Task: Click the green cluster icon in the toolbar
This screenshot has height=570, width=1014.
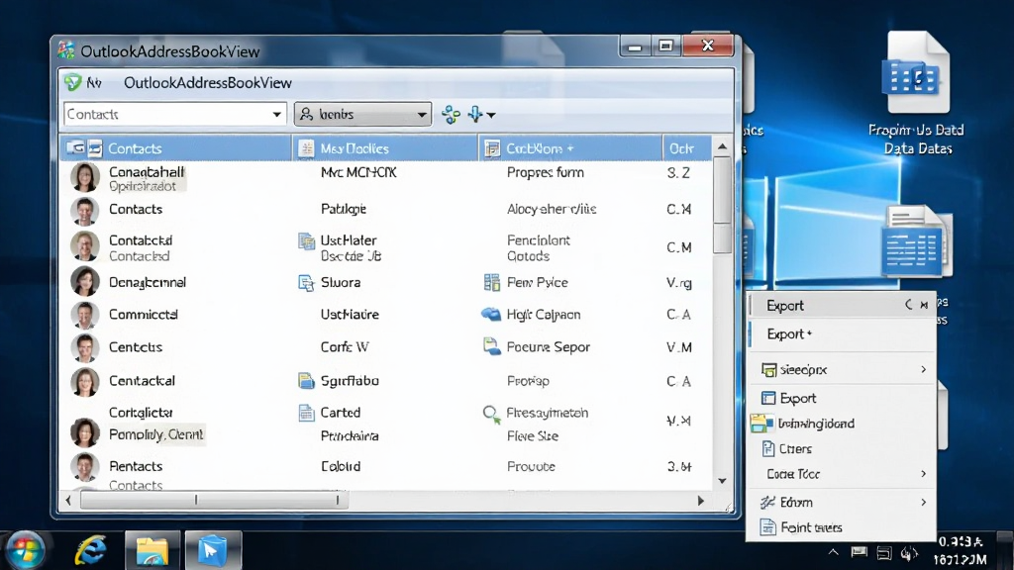Action: coord(451,115)
